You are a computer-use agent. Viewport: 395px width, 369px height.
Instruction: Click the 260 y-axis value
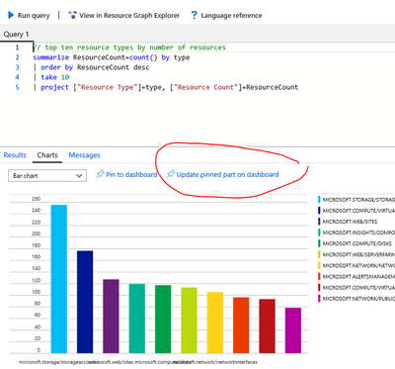pyautogui.click(x=37, y=199)
